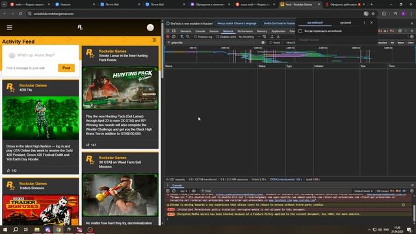Like the 4/20 Fits post star
The image size is (416, 234).
pos(8,170)
